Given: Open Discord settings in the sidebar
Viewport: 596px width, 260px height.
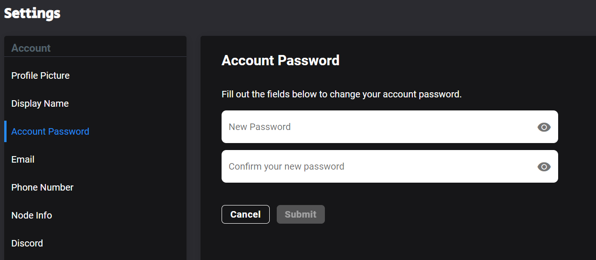Looking at the screenshot, I should [x=27, y=243].
